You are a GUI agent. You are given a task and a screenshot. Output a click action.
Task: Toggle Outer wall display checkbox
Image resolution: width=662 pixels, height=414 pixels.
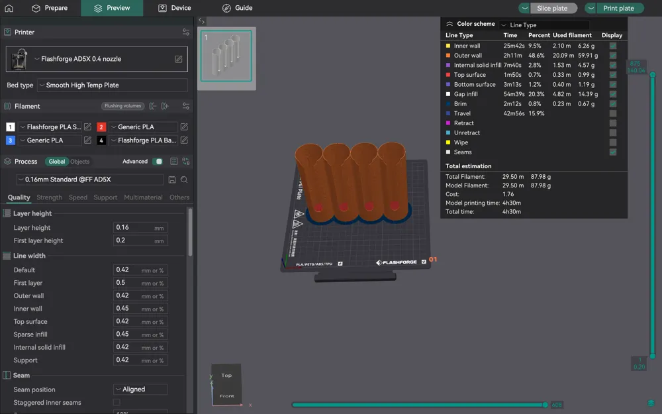612,56
